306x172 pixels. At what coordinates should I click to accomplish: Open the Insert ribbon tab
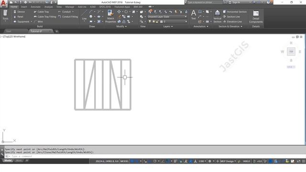(x=24, y=7)
